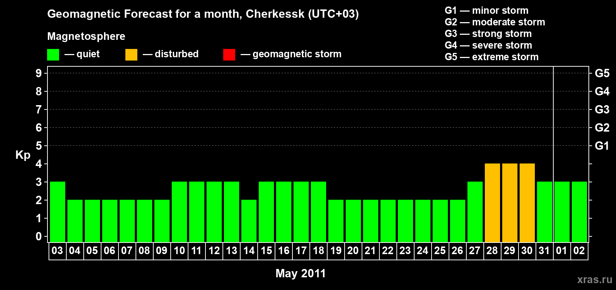Click the green bar for day 14

click(249, 221)
